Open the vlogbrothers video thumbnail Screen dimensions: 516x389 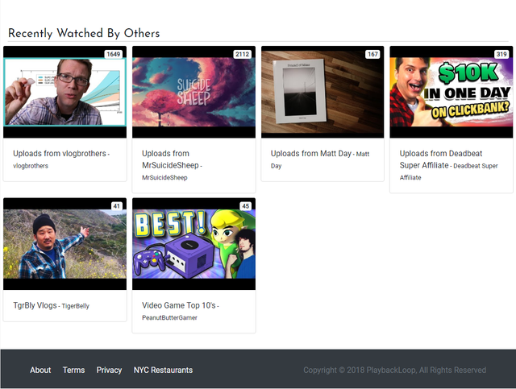tap(64, 92)
